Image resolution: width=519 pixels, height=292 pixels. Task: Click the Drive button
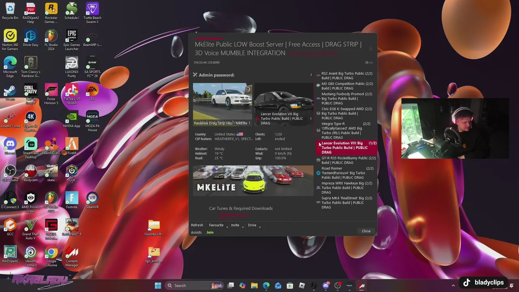[252, 225]
